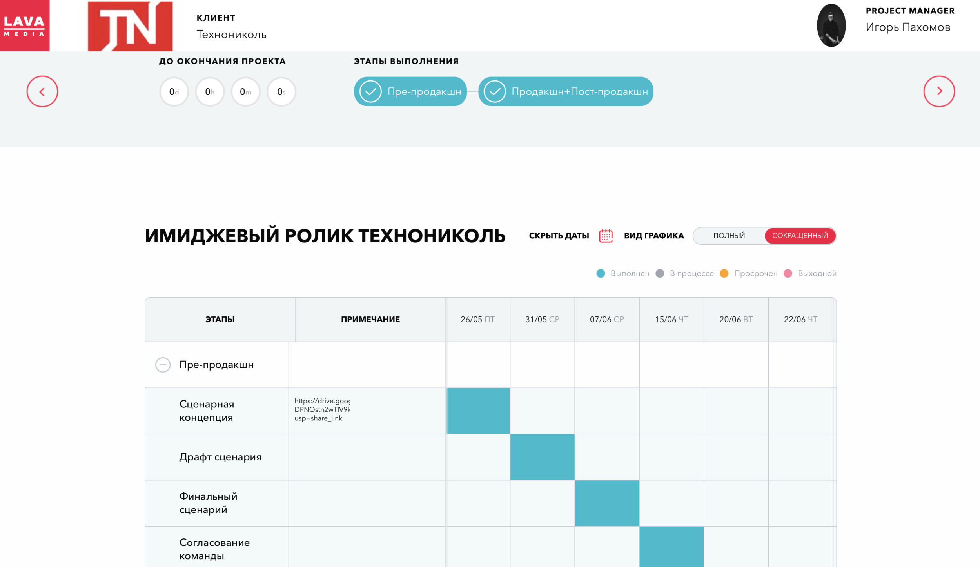
Task: Collapse the Пре-продакшн stage group
Action: point(163,365)
